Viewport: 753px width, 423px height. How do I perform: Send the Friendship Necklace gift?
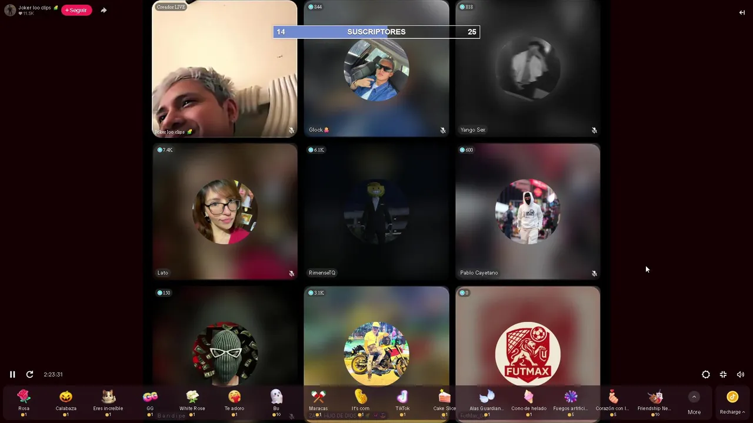[x=655, y=402]
